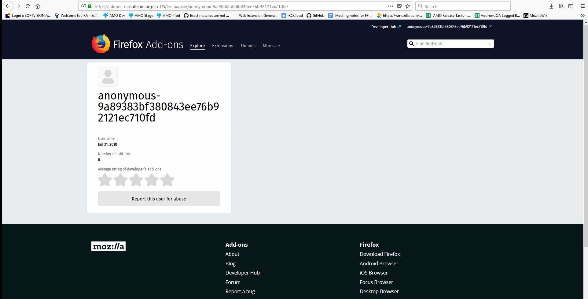The height and width of the screenshot is (299, 588).
Task: Open the AMO Stage bookmark
Action: pos(141,16)
